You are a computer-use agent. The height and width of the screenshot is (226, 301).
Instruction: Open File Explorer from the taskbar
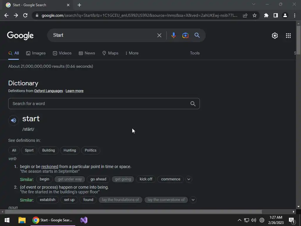tap(22, 220)
